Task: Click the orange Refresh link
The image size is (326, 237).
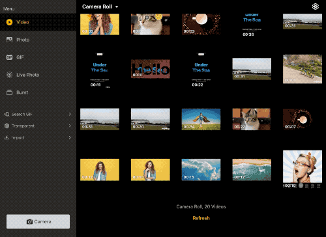Action: point(201,218)
